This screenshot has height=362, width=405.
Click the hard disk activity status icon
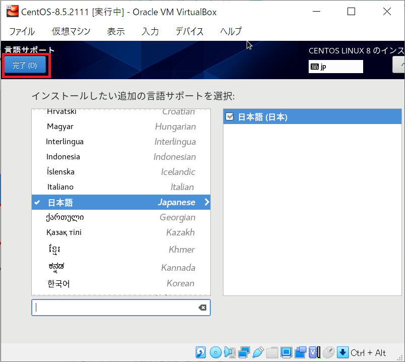pyautogui.click(x=201, y=352)
